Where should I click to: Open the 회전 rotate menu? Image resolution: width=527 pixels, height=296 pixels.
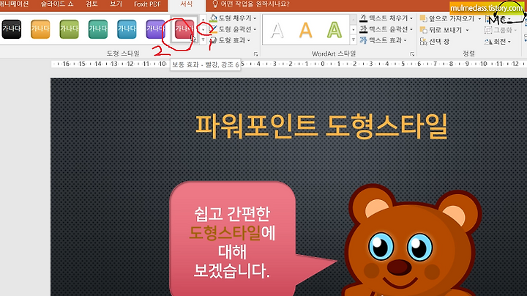coord(498,41)
